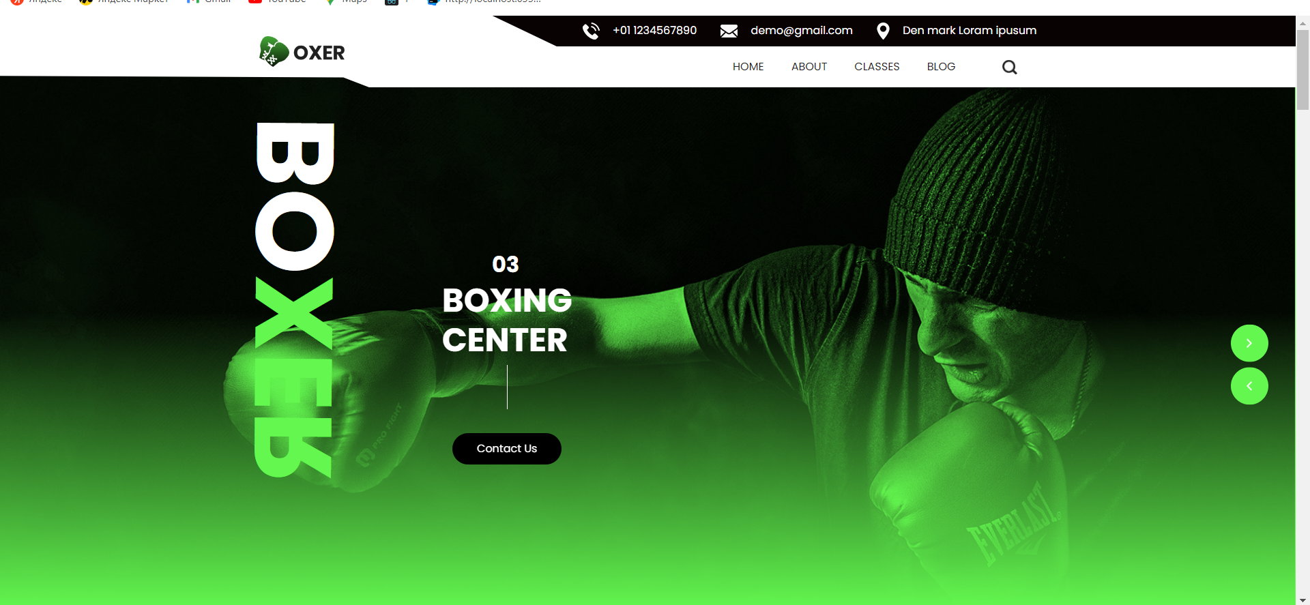Click the scrollbar up arrow
The image size is (1310, 605).
pos(1302,23)
